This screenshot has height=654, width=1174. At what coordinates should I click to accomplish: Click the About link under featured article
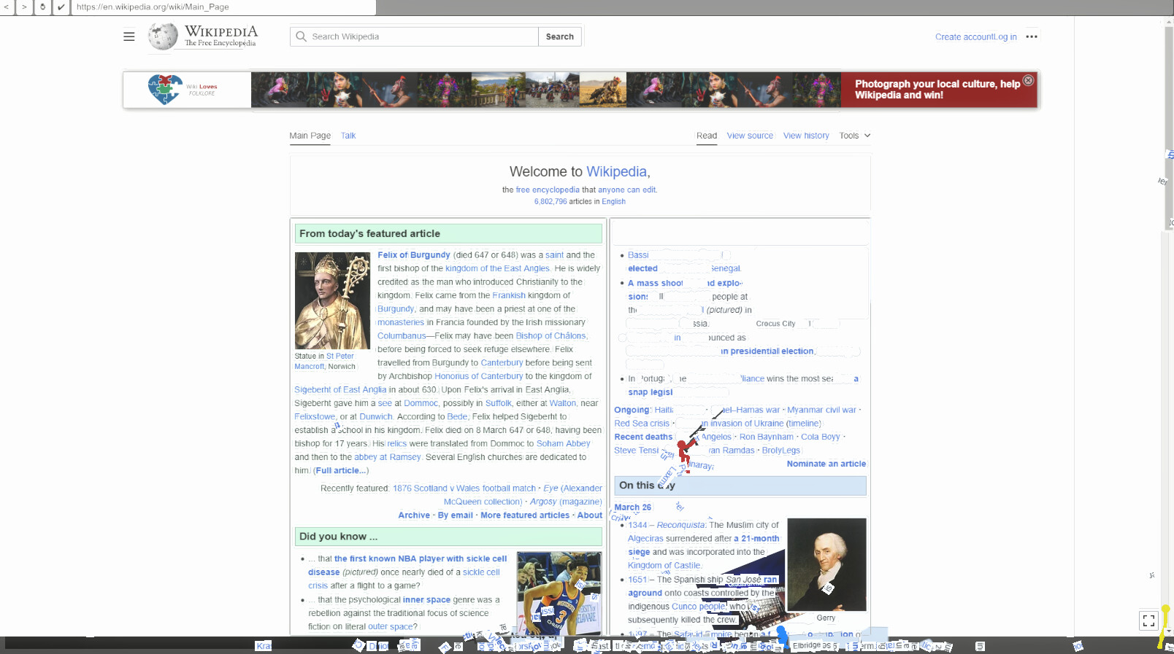tap(590, 515)
